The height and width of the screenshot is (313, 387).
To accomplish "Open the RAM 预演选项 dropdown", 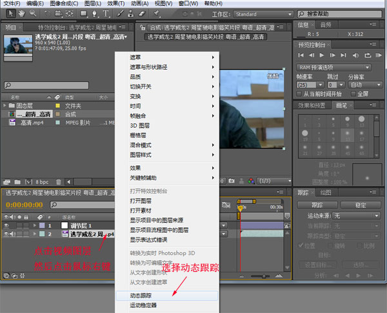I will (333, 68).
